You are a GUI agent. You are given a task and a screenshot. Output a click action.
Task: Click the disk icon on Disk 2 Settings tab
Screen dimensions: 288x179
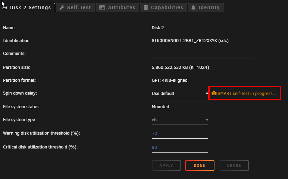4,7
